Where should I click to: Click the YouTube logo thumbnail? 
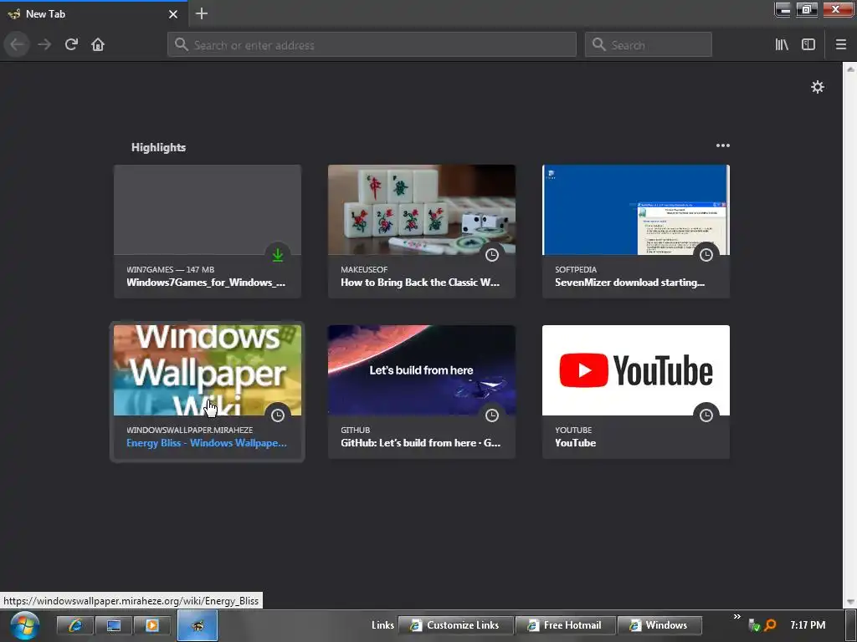pos(636,370)
